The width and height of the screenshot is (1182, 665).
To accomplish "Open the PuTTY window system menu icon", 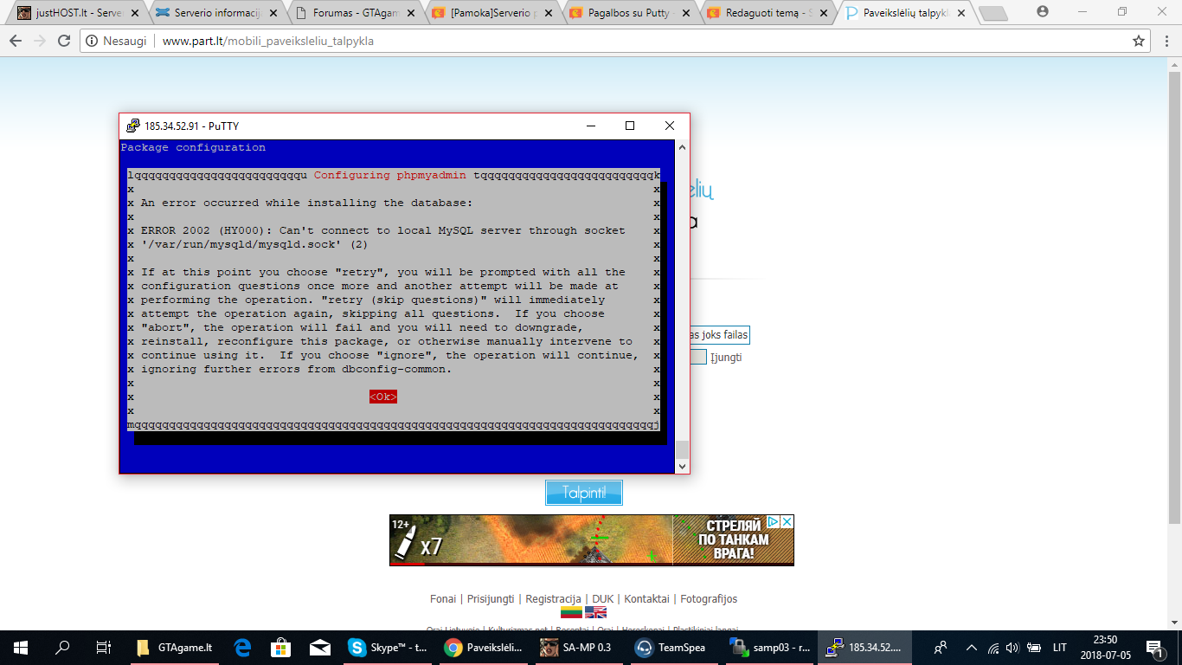I will tap(132, 126).
